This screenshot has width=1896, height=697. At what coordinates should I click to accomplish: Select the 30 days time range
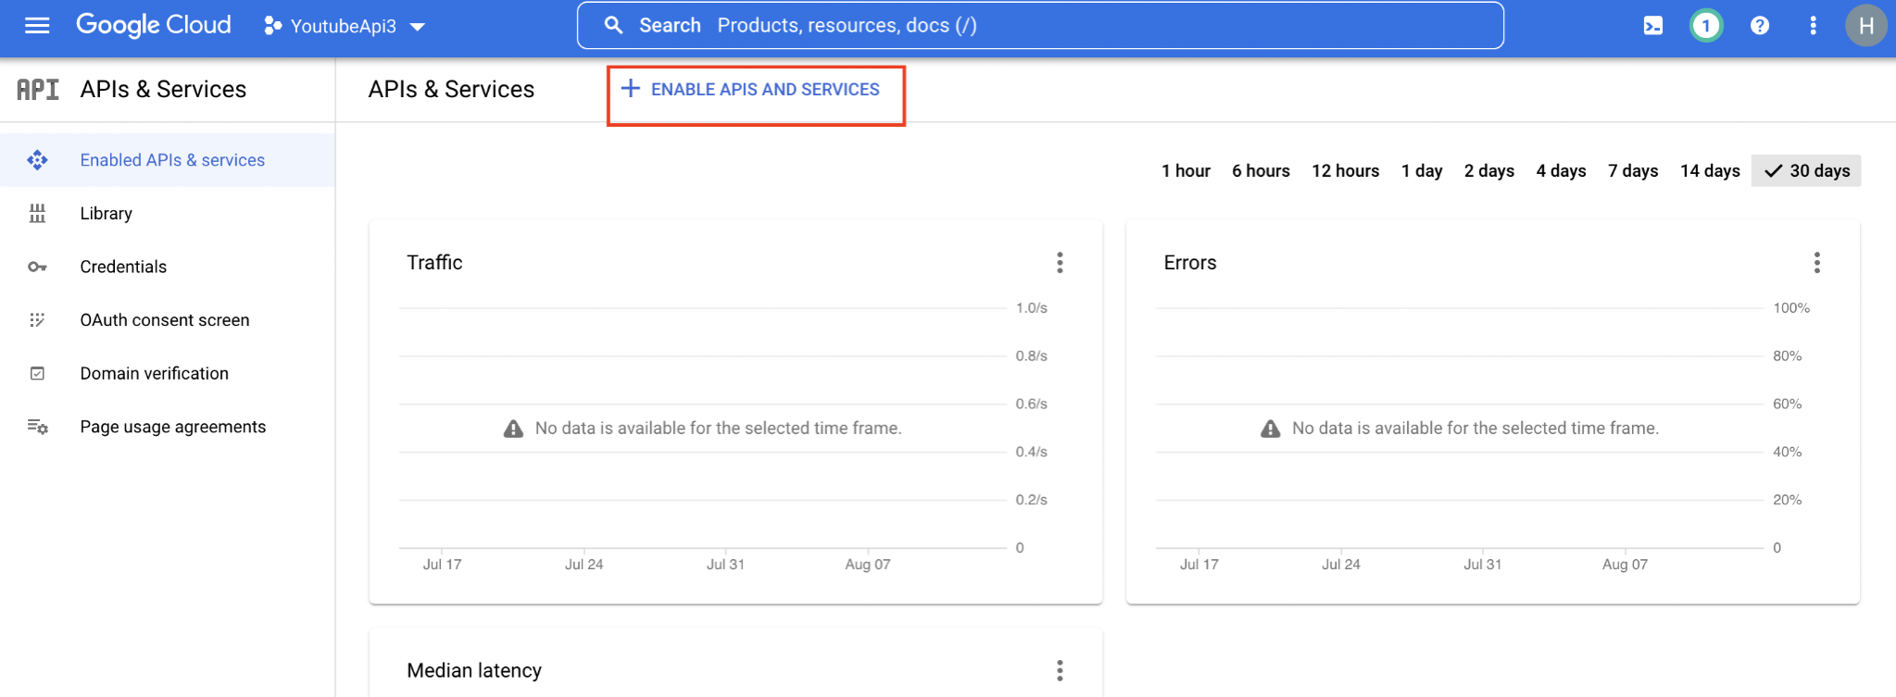1806,171
